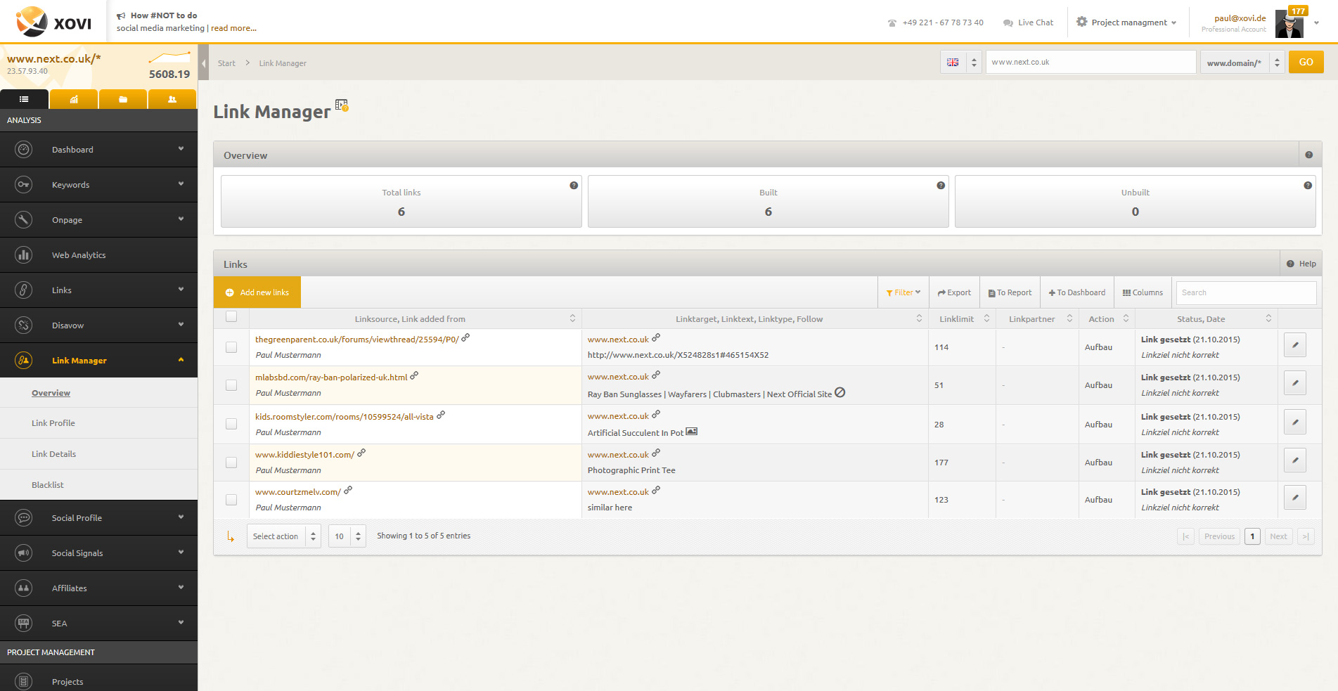Select the row checkbox for www.kiddiestyle101.com

[231, 463]
